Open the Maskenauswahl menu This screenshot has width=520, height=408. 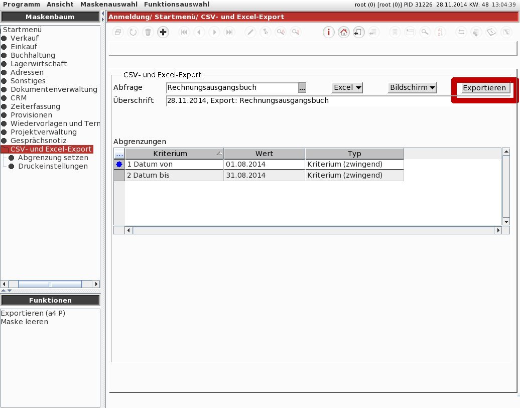pos(109,5)
